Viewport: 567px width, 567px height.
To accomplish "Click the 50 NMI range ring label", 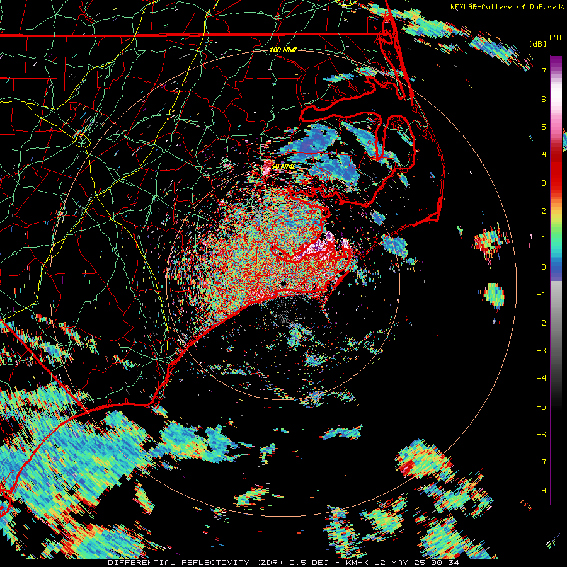I will (283, 166).
